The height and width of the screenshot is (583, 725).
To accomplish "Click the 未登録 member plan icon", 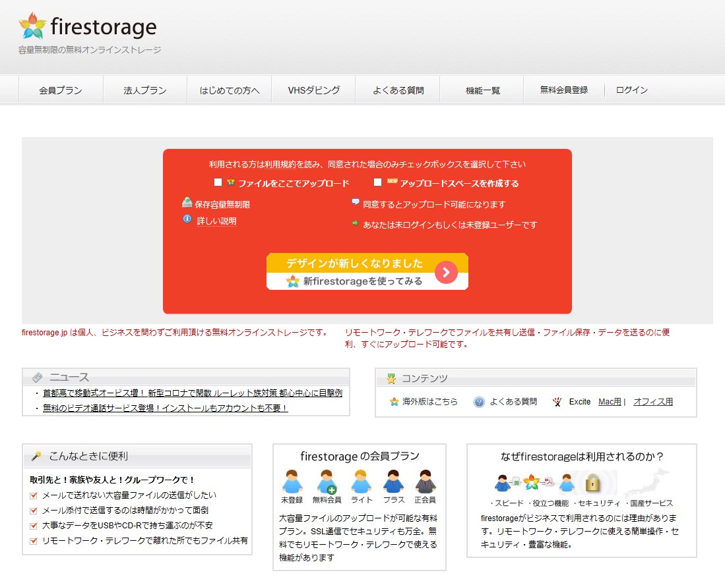I will coord(292,482).
